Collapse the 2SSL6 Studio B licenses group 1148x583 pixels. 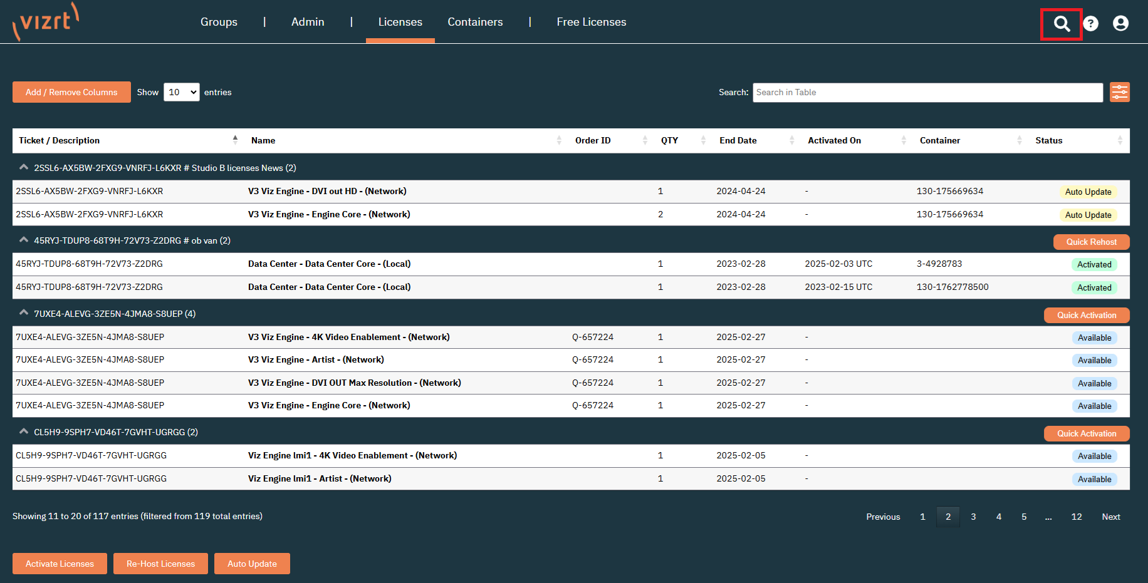pos(24,167)
